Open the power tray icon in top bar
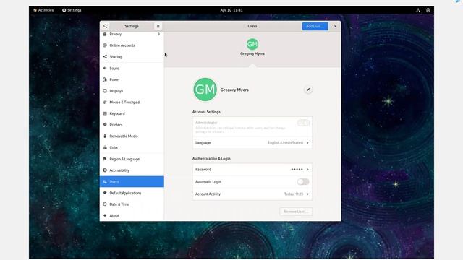The height and width of the screenshot is (260, 463). pos(428,10)
